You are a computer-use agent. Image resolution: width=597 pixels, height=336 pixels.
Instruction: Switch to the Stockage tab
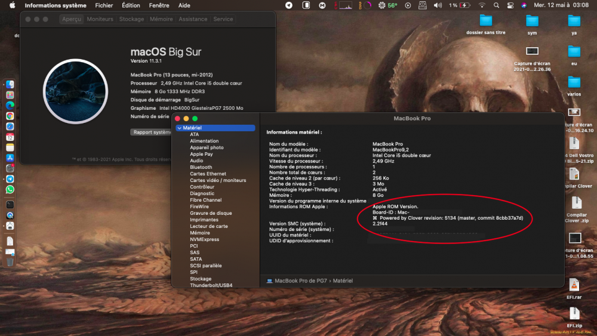131,19
